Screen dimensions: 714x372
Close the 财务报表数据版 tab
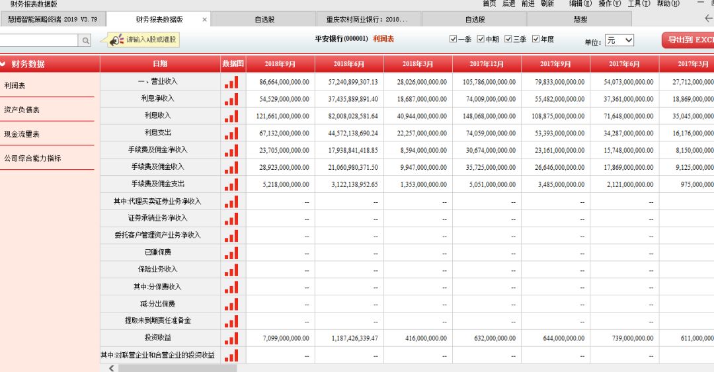(204, 20)
